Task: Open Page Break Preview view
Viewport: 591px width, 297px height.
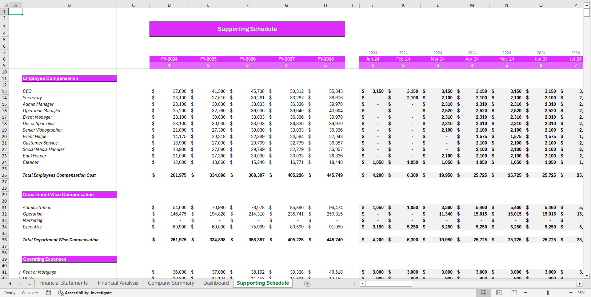Action: tap(514, 293)
